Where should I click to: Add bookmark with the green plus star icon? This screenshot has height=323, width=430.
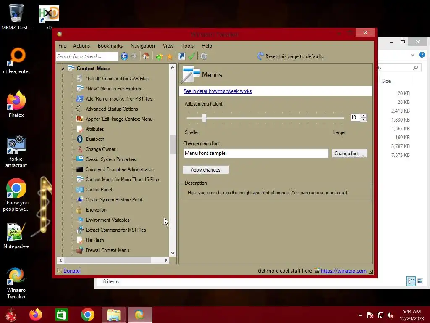(x=159, y=57)
